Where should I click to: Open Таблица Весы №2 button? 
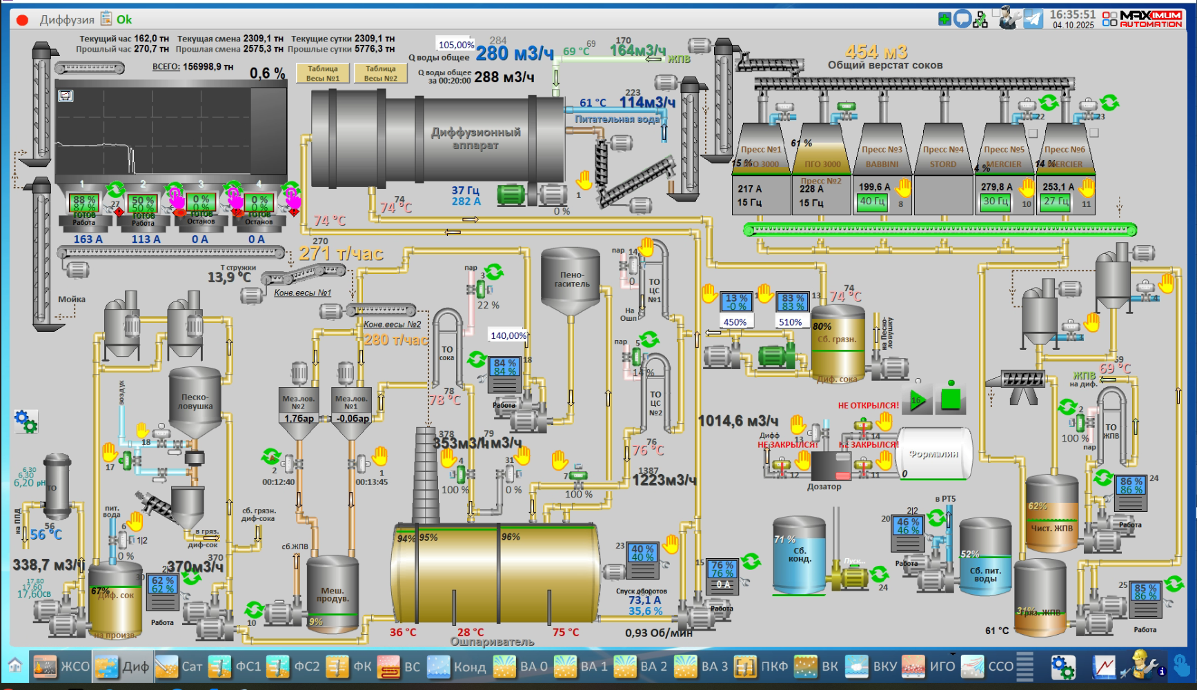380,73
